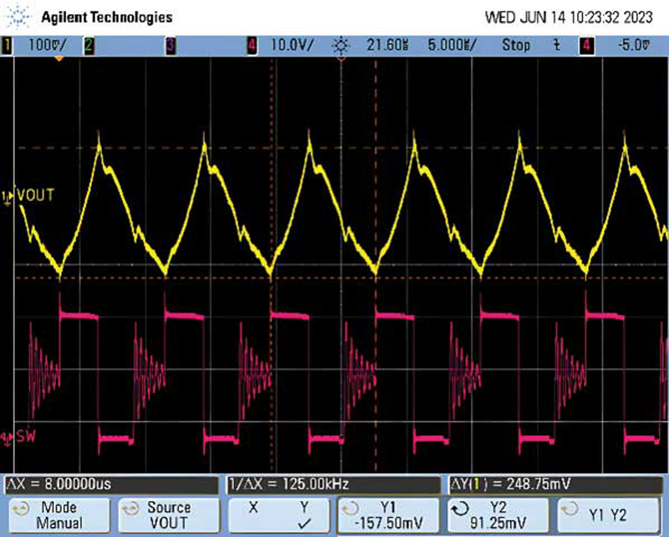Toggle the combined Y1 Y2 cursor softkey

(609, 514)
